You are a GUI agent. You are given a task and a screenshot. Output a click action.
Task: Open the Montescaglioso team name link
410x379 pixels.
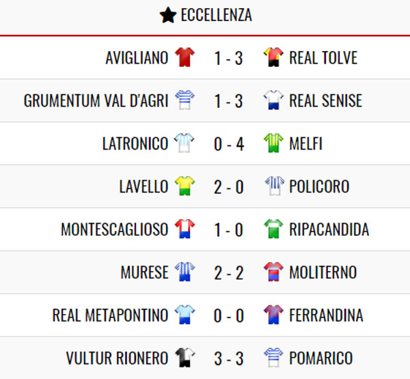coord(115,229)
